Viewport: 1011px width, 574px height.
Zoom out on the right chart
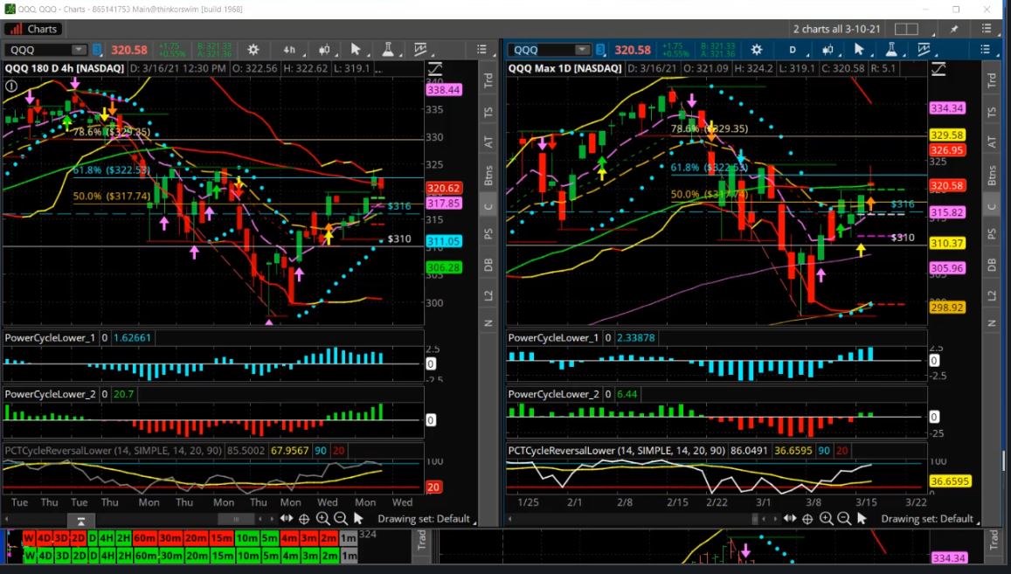tap(844, 519)
